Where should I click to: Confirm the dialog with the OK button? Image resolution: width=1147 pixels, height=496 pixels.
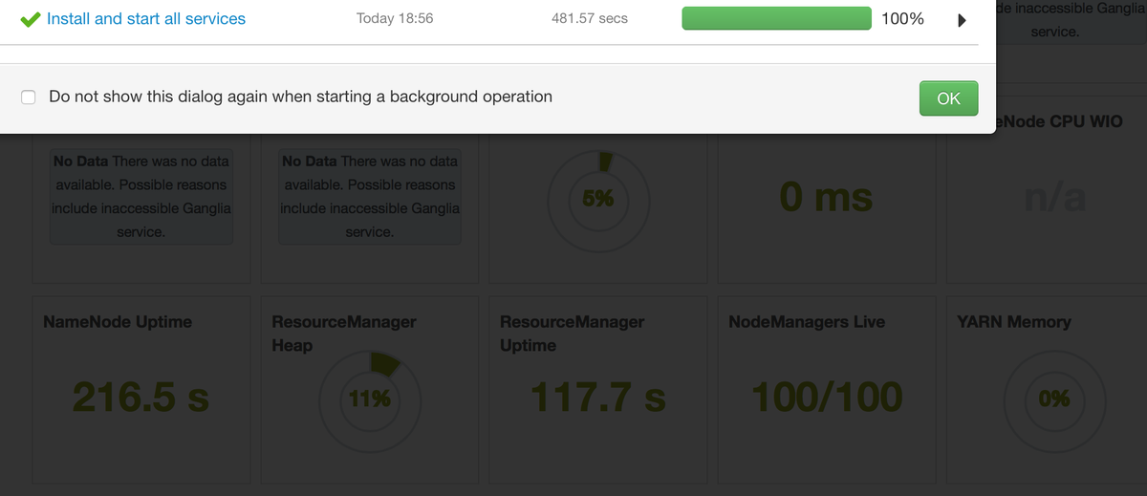click(x=948, y=98)
